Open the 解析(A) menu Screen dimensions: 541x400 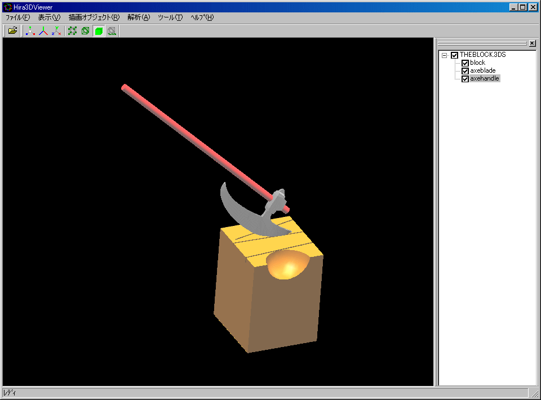tap(139, 17)
